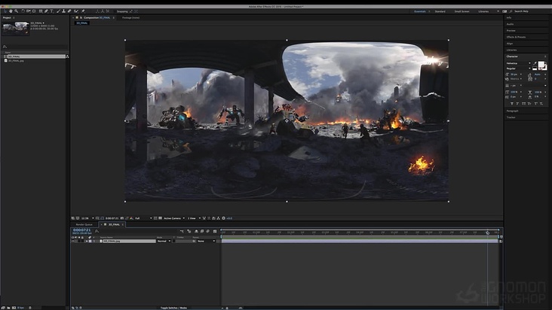Enable motion blur switch in timeline

tap(207, 231)
